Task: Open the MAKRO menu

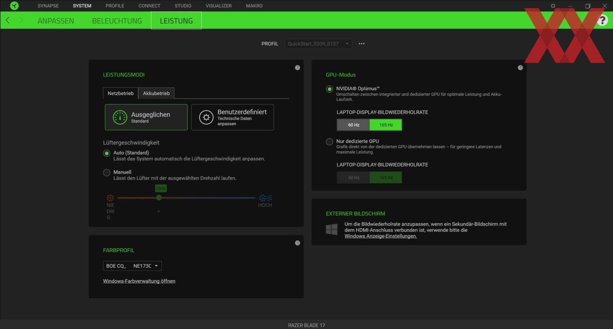Action: [x=254, y=6]
